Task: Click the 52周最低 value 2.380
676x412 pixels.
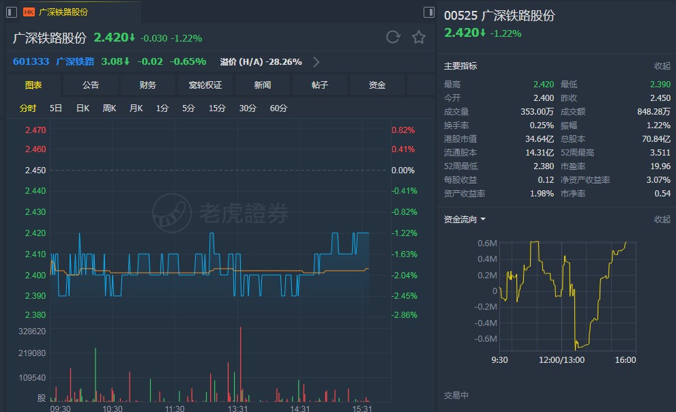Action: 544,166
